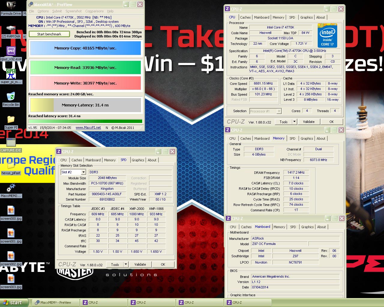This screenshot has height=307, width=384.
Task: Click the Part Number 9905403-145.A00LF field
Action: click(107, 194)
